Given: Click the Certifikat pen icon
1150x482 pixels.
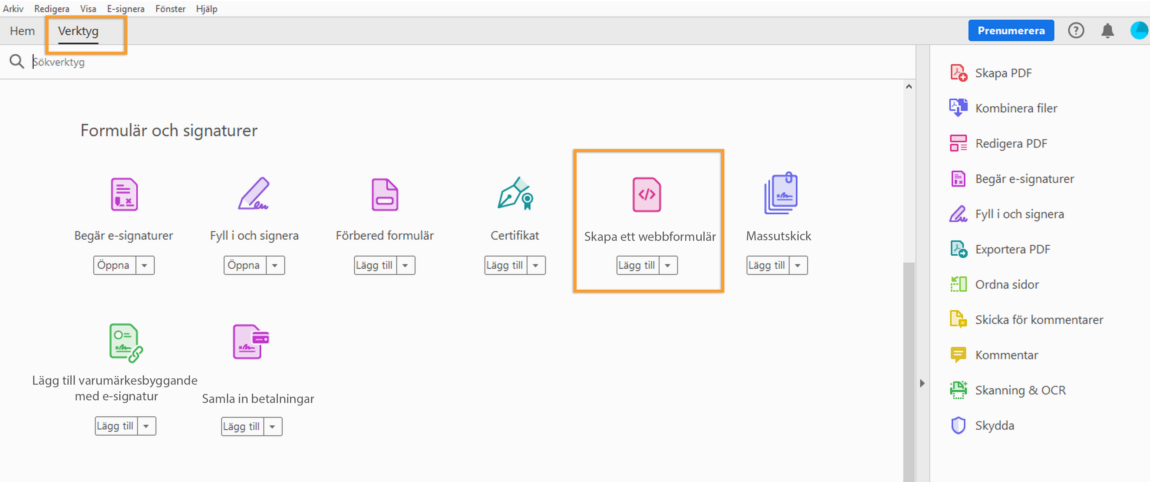Looking at the screenshot, I should coord(515,194).
